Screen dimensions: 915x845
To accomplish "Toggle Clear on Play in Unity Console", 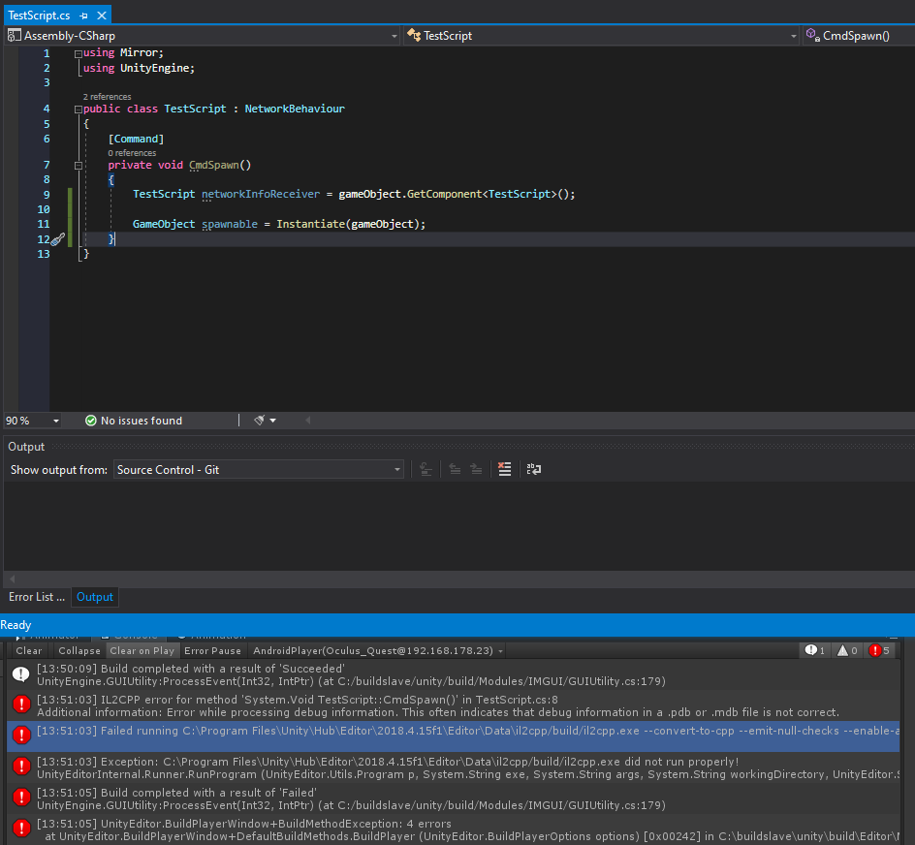I will [x=142, y=650].
